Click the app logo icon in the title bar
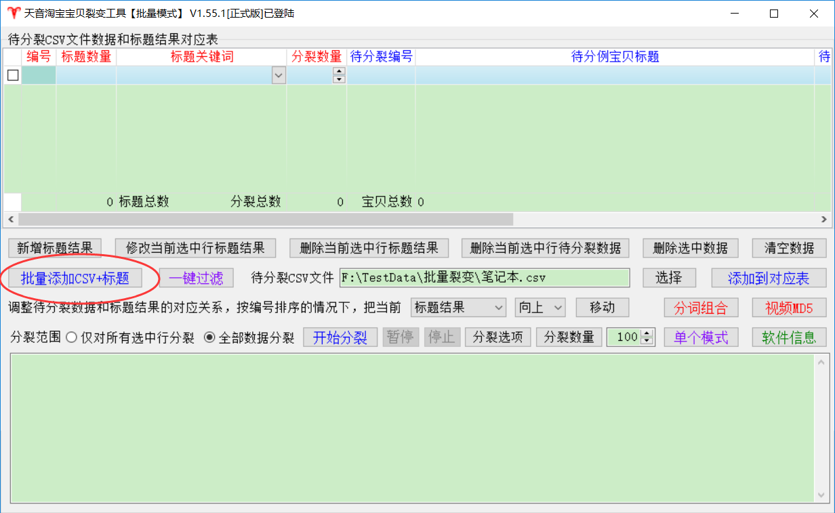Screen dimensions: 835x513 pyautogui.click(x=13, y=14)
